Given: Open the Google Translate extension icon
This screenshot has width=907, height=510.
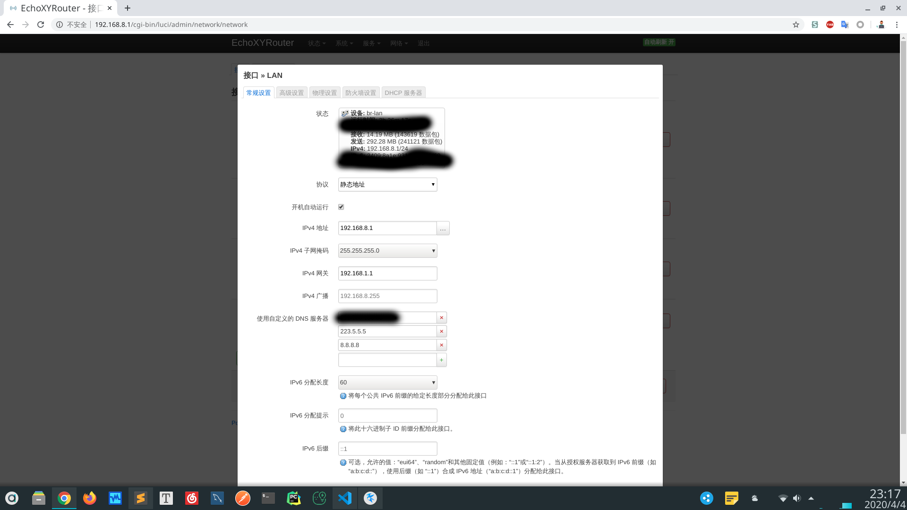Looking at the screenshot, I should tap(845, 25).
